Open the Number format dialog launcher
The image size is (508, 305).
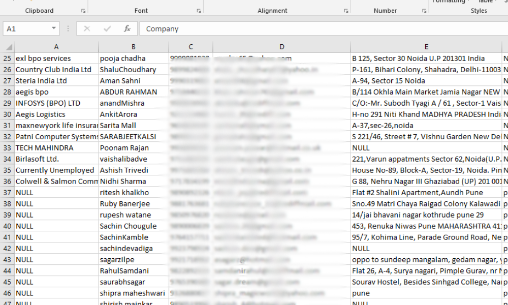click(424, 11)
